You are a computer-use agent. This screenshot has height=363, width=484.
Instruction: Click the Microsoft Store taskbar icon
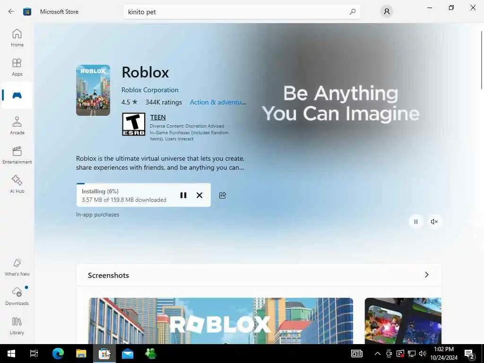[x=104, y=354]
